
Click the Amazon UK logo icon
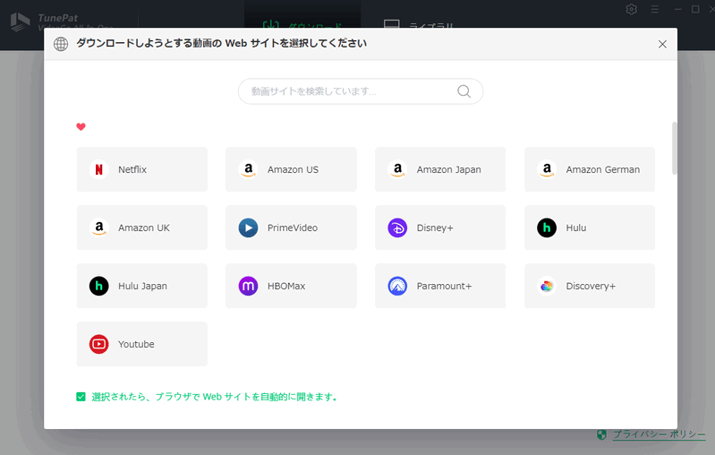[98, 227]
